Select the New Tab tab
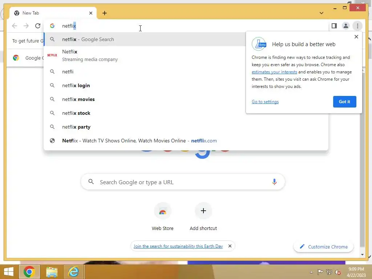The width and height of the screenshot is (372, 279). click(53, 13)
